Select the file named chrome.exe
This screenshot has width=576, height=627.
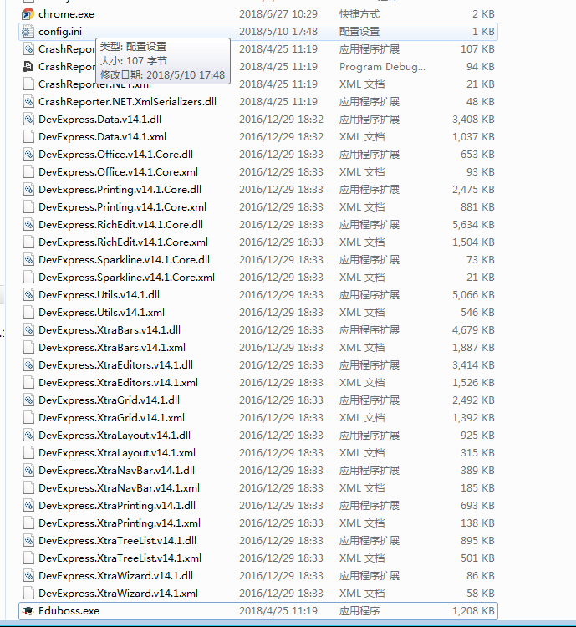click(66, 14)
